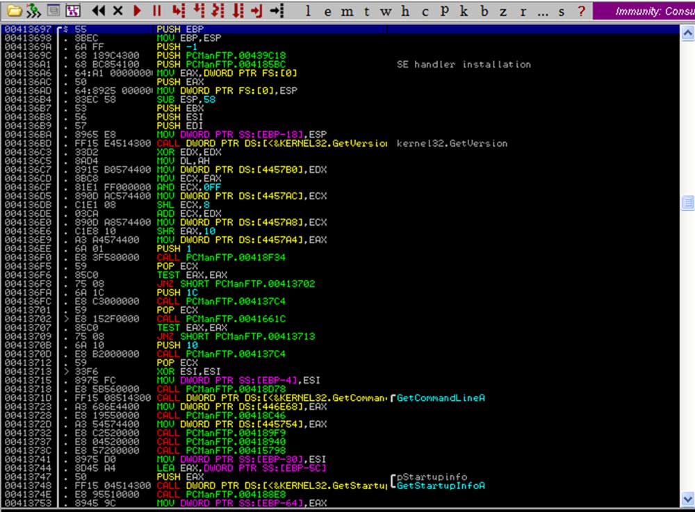
Task: Open breakpoints window via 'b' button
Action: click(x=483, y=11)
